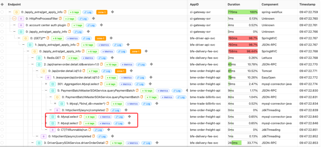Click the crosshair locate icon on Redis.GET row
Image resolution: width=322 pixels, height=147 pixels.
[112, 58]
